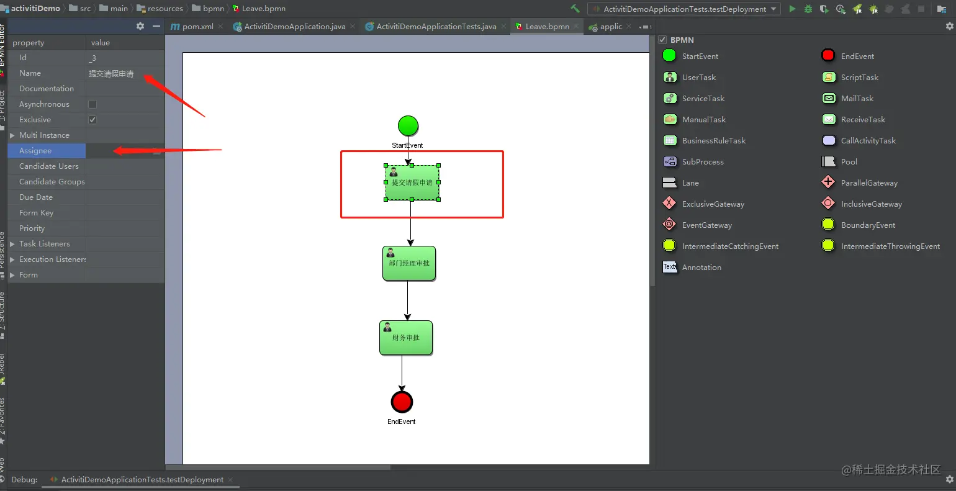956x491 pixels.
Task: Click the bpmn breadcrumb folder
Action: pos(209,9)
